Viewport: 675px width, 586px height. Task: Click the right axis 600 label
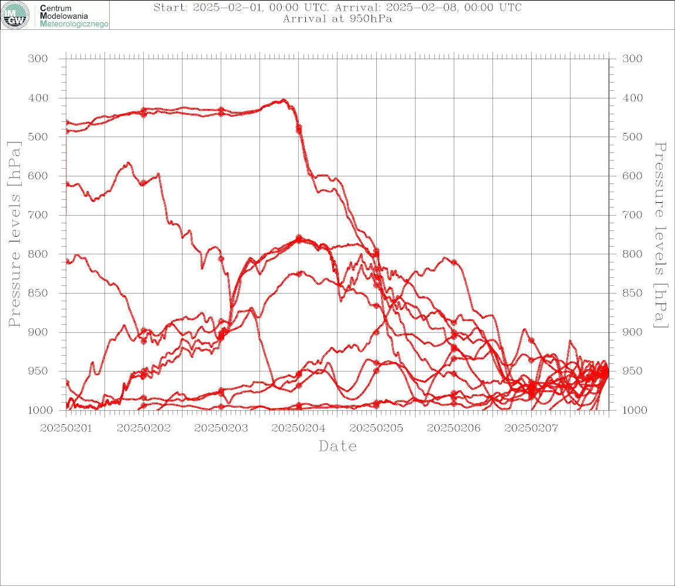coord(632,176)
